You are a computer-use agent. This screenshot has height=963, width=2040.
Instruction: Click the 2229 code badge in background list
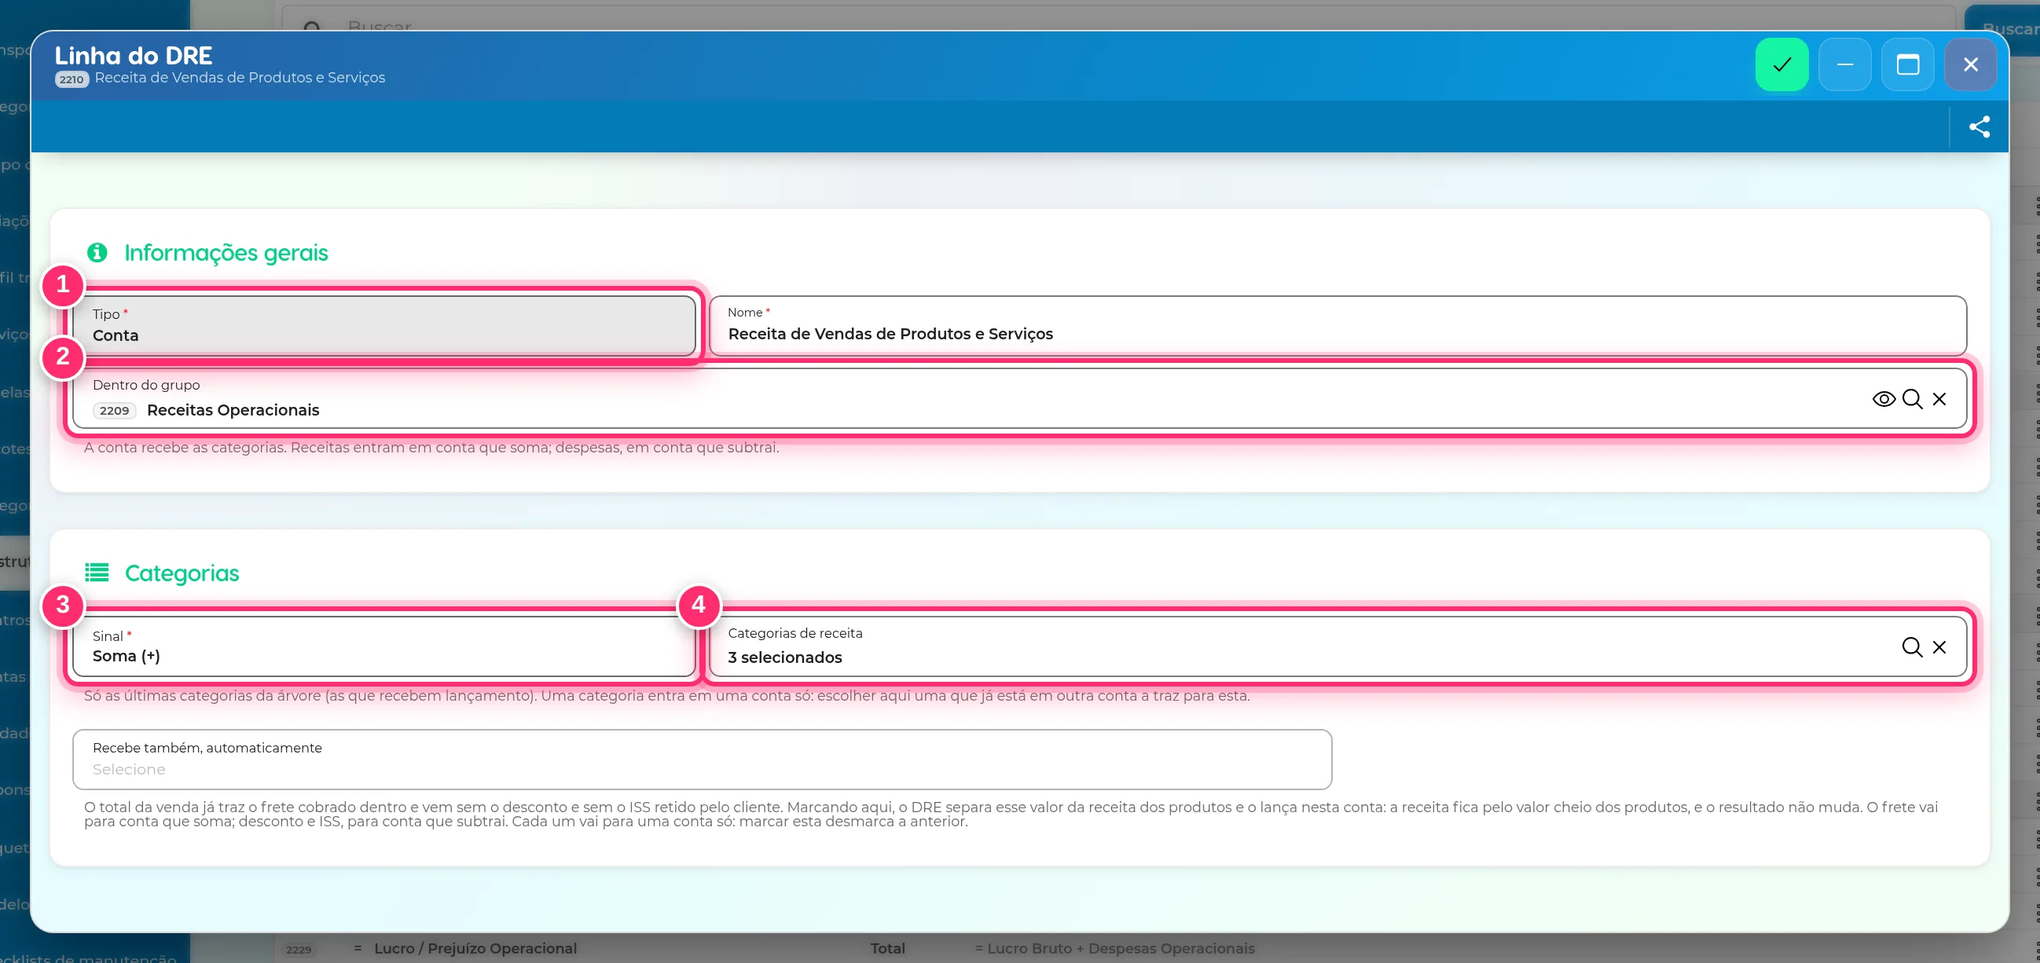click(x=299, y=950)
